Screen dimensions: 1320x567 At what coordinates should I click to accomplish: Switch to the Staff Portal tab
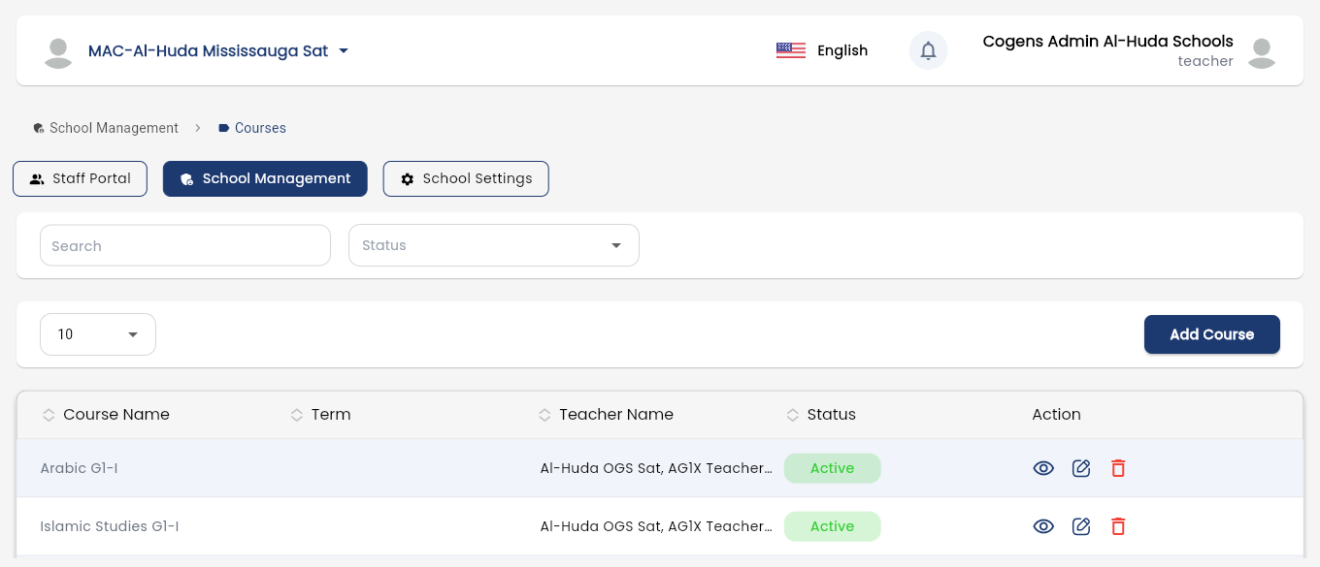pyautogui.click(x=80, y=178)
